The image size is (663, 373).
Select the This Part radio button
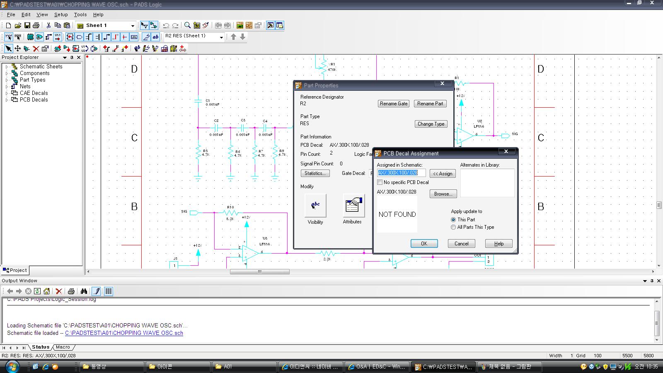tap(453, 220)
